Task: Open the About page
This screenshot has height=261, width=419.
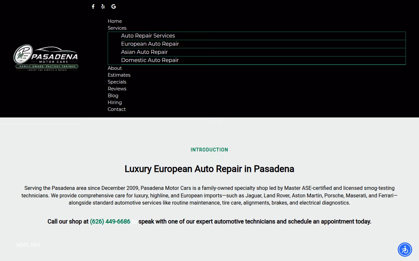Action: (x=115, y=68)
